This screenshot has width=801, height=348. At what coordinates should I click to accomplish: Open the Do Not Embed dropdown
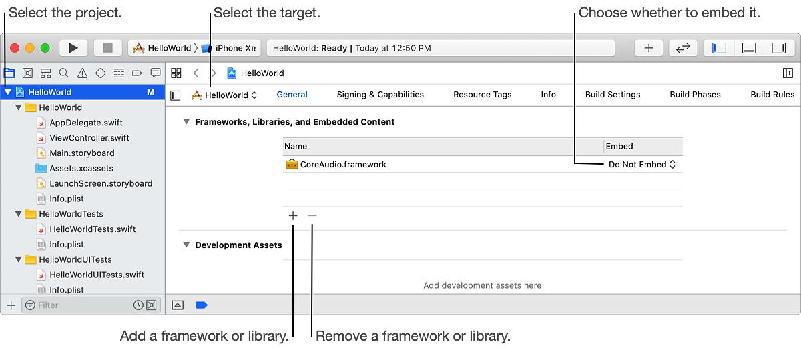642,165
